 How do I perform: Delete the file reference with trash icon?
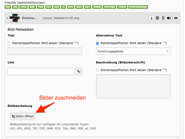pyautogui.click(x=163, y=18)
